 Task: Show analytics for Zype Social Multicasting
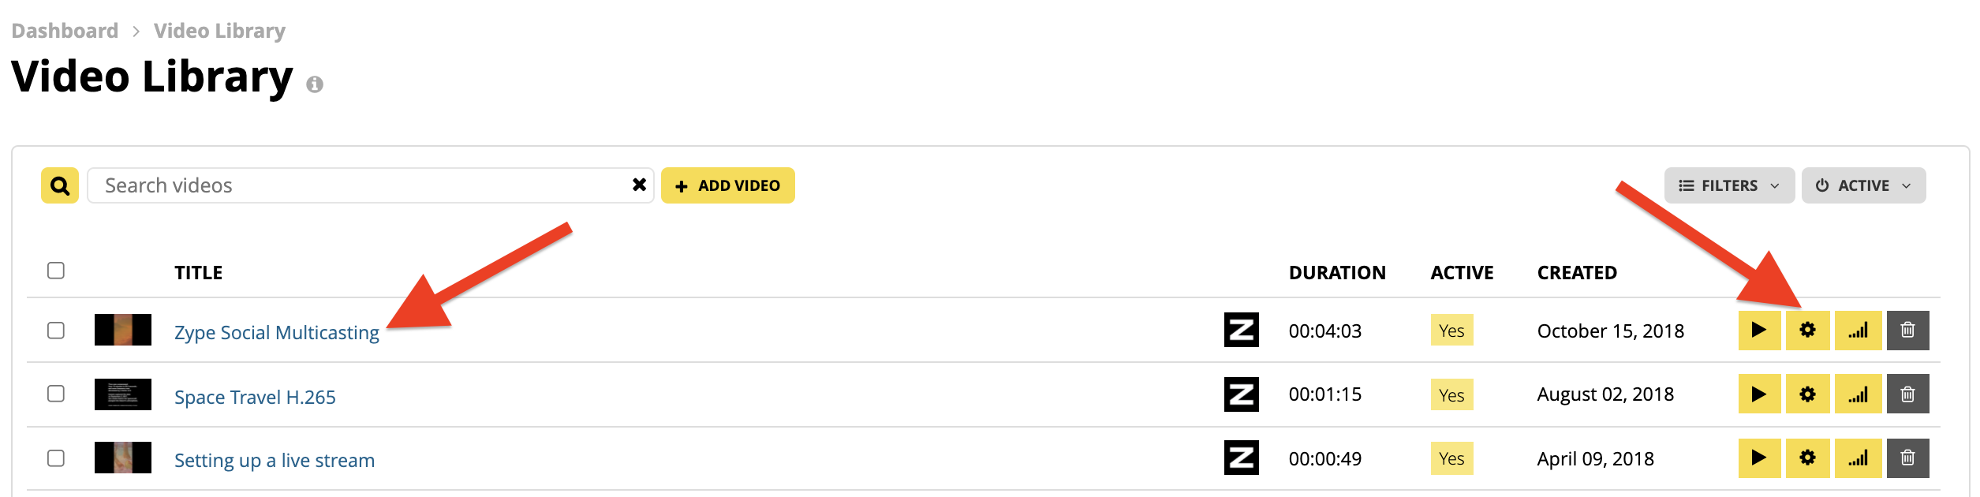pos(1858,330)
